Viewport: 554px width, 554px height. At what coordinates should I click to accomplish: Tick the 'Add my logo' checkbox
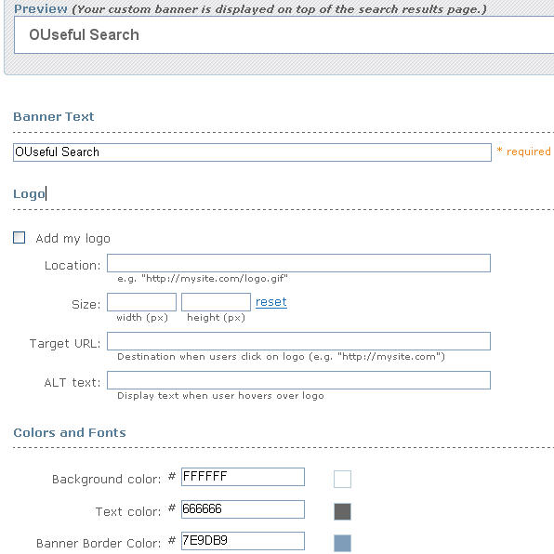(x=20, y=238)
